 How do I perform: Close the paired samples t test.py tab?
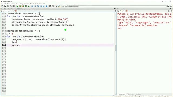coord(16,11)
